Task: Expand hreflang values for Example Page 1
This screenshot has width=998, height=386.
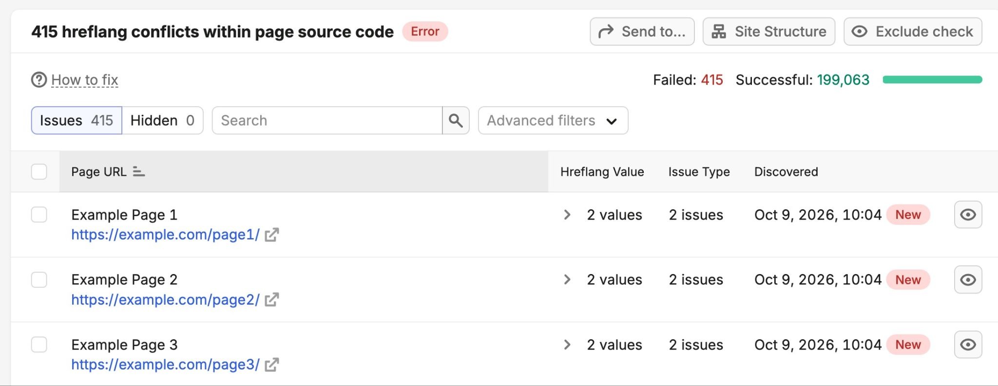Action: (x=567, y=215)
